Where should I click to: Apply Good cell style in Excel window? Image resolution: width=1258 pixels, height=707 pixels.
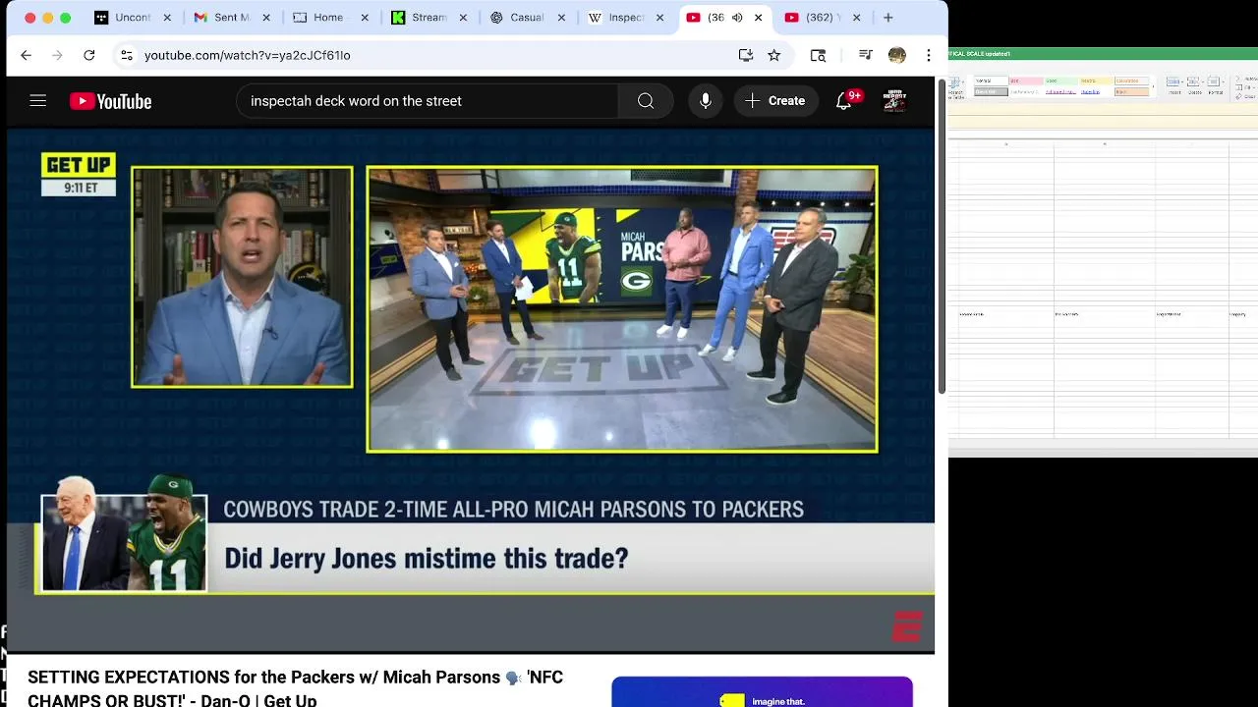click(1061, 81)
